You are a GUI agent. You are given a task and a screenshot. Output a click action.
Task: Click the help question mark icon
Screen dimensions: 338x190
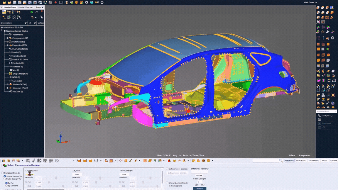pos(92,2)
